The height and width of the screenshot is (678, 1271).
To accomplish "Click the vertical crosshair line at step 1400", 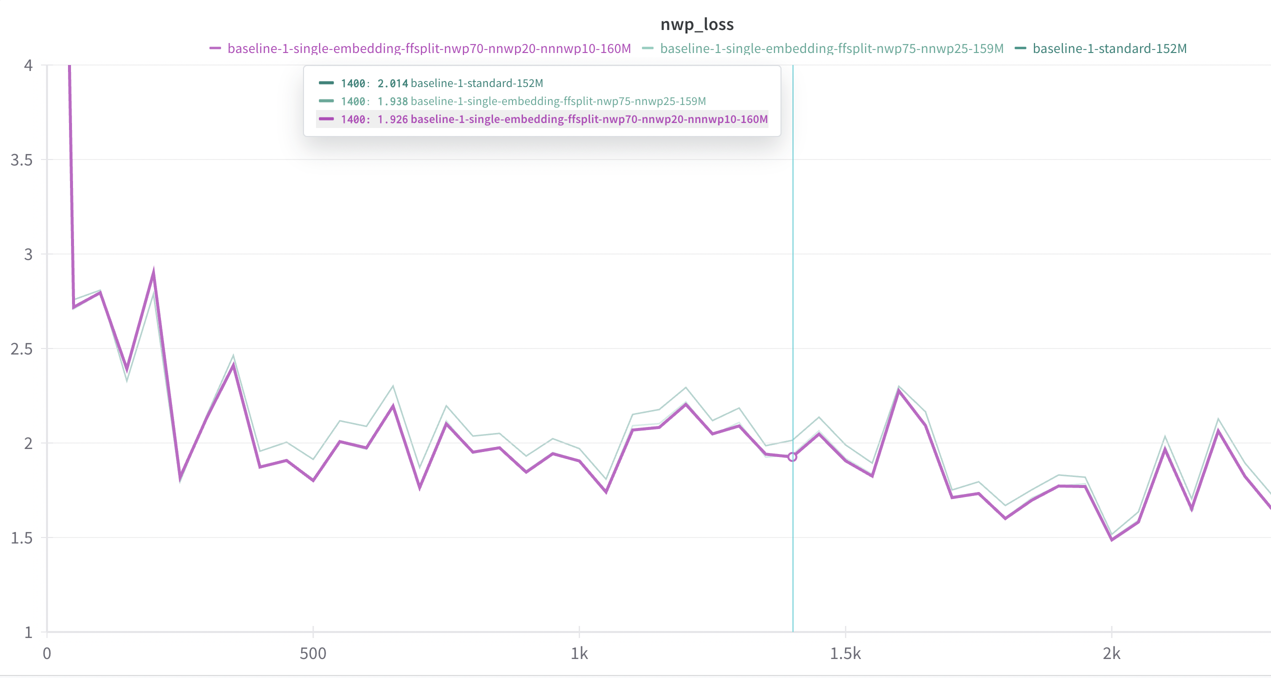I will 793,300.
